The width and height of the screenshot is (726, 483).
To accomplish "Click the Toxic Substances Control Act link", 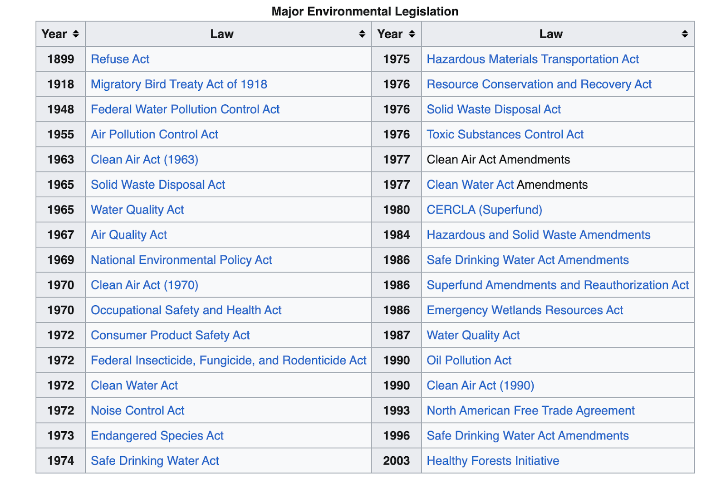I will 505,135.
